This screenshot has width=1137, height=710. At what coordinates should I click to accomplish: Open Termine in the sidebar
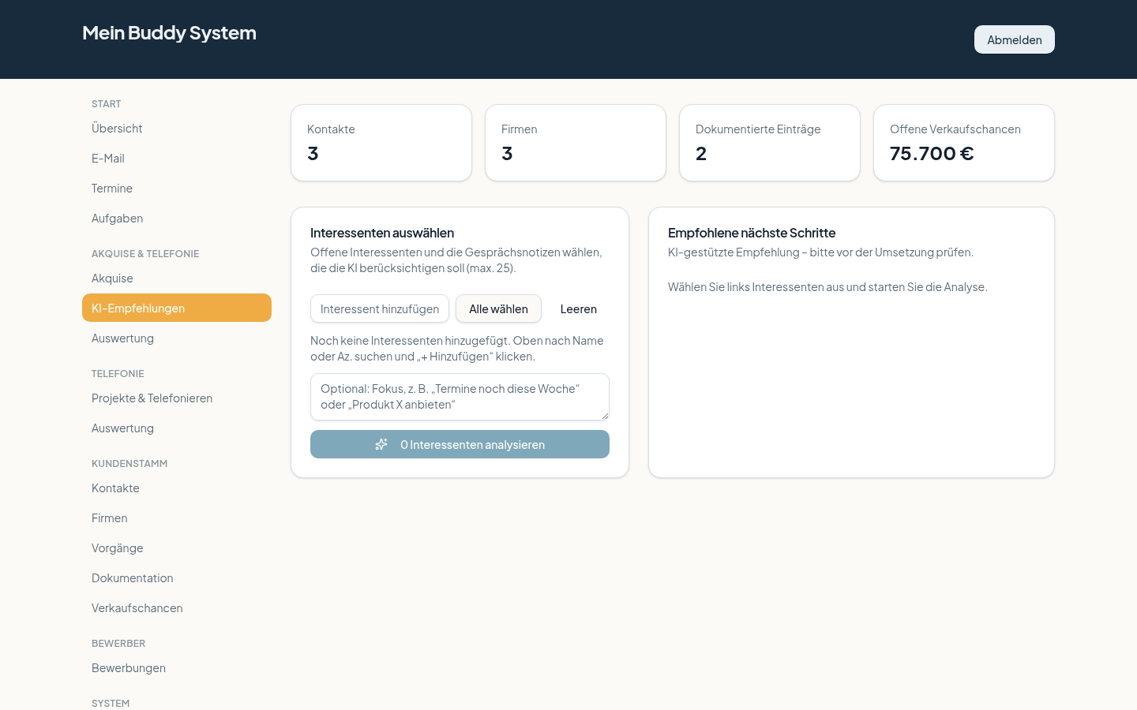coord(177,188)
